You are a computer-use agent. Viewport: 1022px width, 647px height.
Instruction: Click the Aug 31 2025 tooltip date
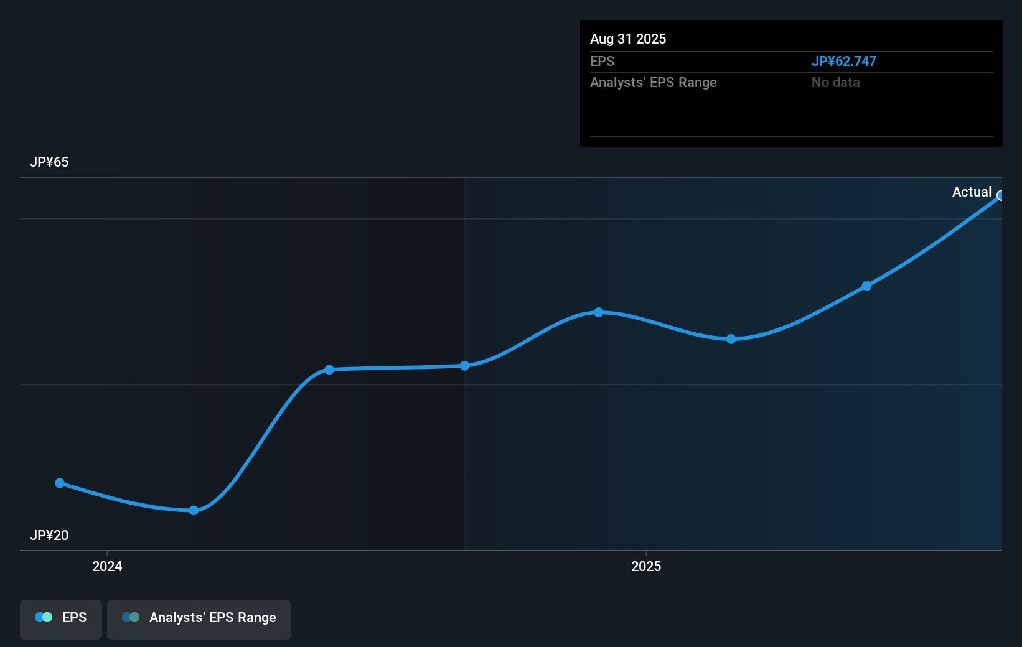pos(628,39)
